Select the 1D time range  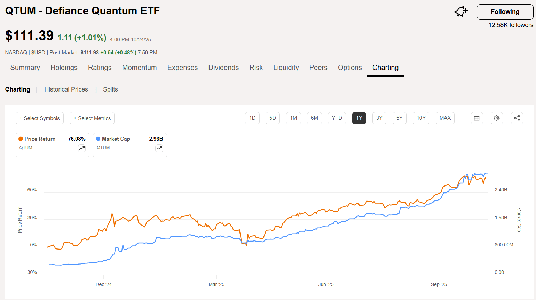tap(252, 118)
